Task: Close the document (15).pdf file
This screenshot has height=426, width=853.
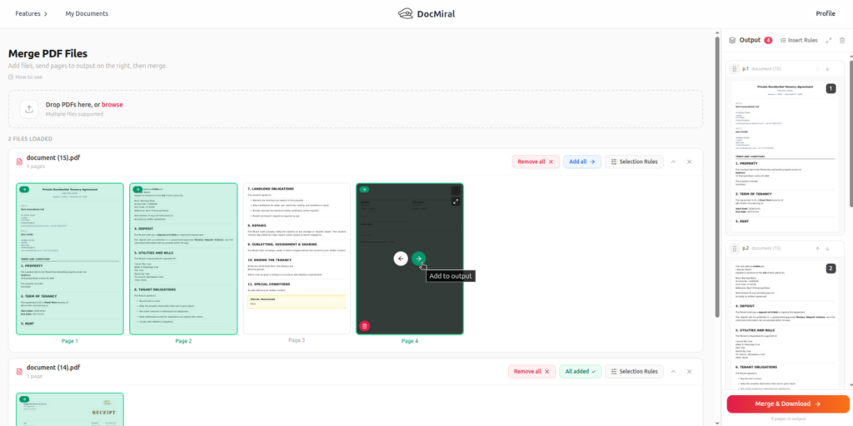Action: pyautogui.click(x=689, y=162)
